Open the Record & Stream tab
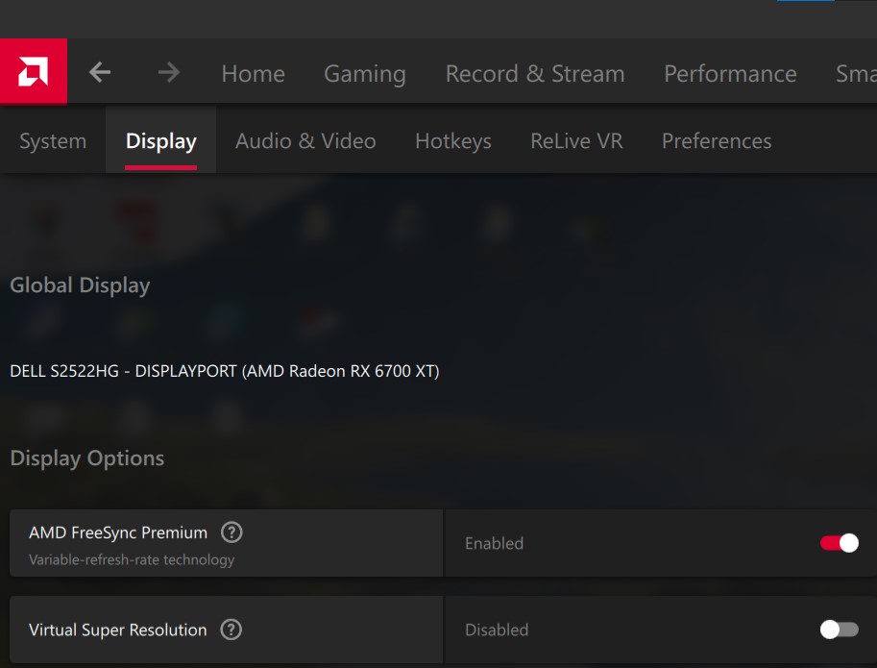The image size is (877, 668). 535,74
